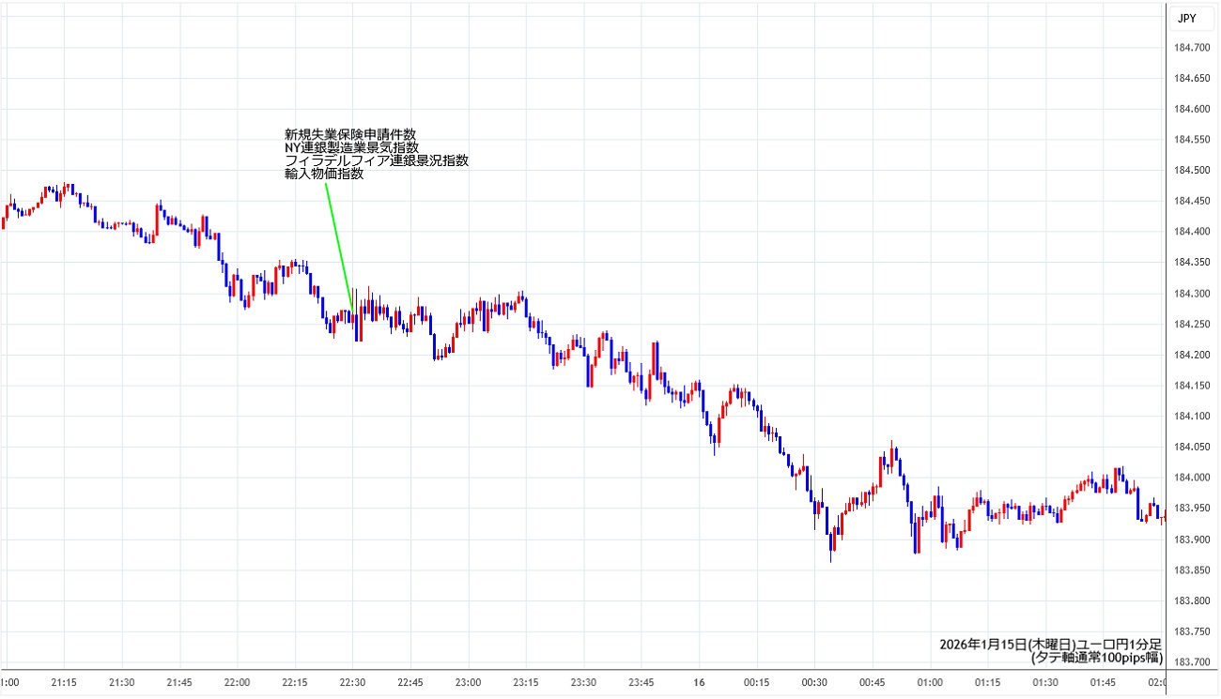
Task: Select the 22:30 time axis label
Action: click(x=352, y=682)
